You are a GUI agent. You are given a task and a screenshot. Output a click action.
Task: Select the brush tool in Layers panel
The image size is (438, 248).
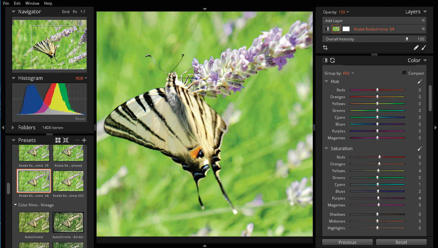pyautogui.click(x=423, y=48)
